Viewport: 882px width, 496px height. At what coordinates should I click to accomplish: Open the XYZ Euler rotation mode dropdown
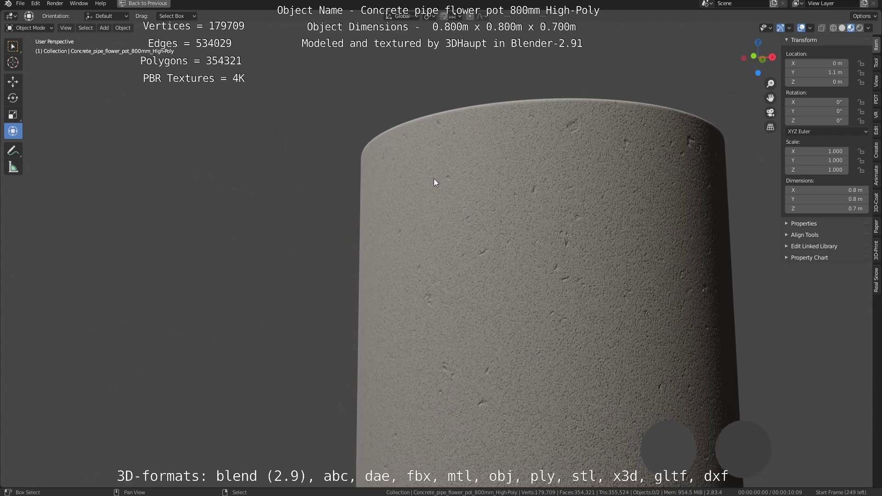click(827, 131)
